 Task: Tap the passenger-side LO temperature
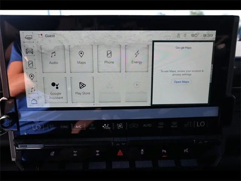click(200, 124)
